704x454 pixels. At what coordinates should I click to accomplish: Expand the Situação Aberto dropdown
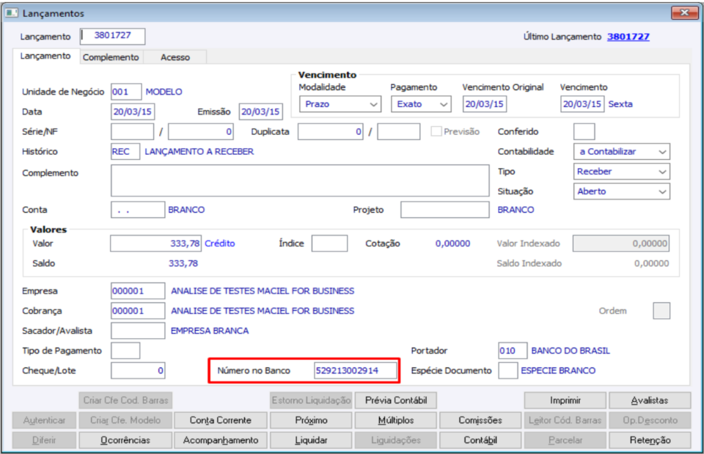click(621, 191)
